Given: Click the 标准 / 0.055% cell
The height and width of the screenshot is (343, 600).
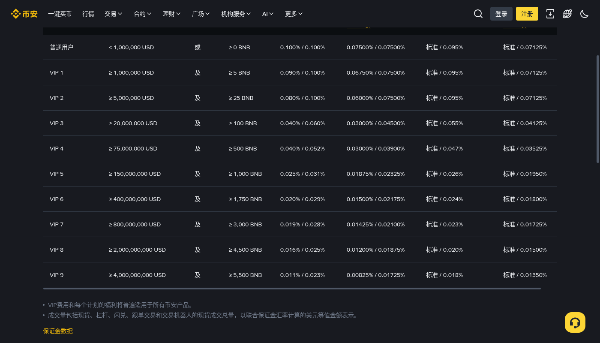Looking at the screenshot, I should click(444, 123).
